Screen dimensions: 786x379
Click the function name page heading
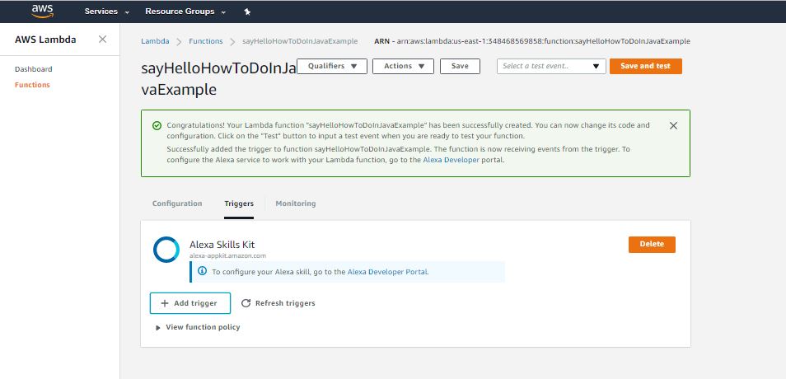click(219, 79)
